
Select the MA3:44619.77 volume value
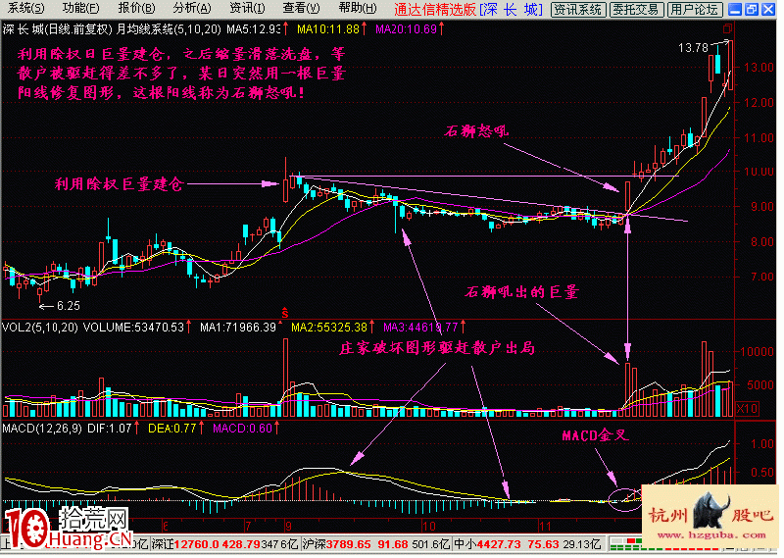[420, 328]
